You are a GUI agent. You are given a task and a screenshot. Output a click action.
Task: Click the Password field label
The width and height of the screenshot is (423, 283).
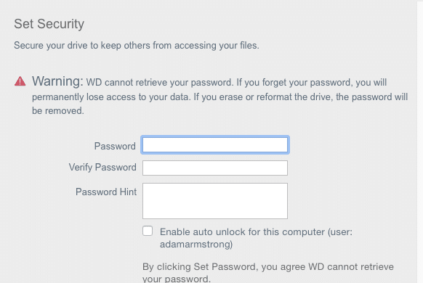pyautogui.click(x=115, y=146)
